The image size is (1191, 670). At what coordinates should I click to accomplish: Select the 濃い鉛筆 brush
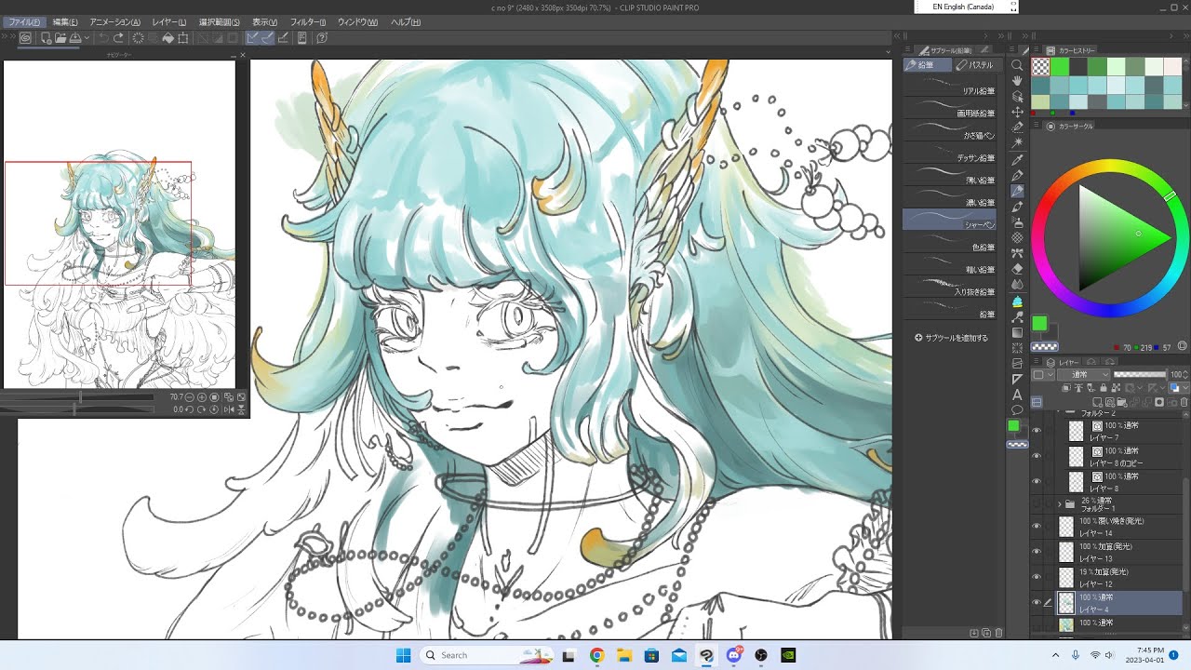pyautogui.click(x=950, y=198)
